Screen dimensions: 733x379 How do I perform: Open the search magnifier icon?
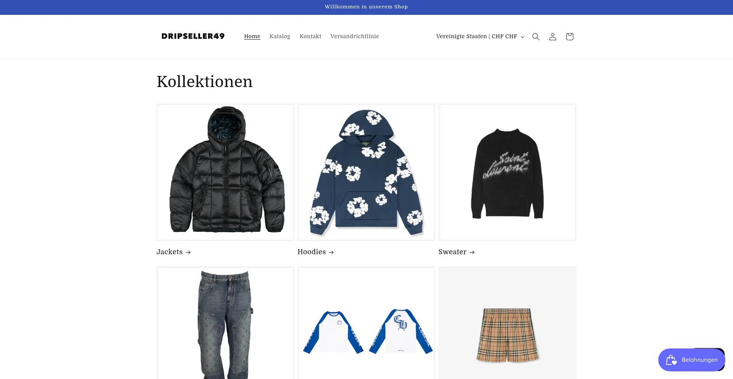pyautogui.click(x=536, y=37)
